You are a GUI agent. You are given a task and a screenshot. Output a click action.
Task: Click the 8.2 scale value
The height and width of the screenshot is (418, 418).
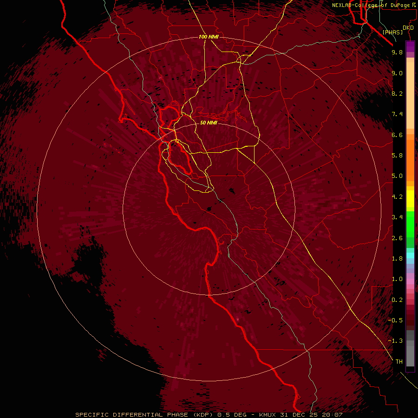pyautogui.click(x=397, y=93)
